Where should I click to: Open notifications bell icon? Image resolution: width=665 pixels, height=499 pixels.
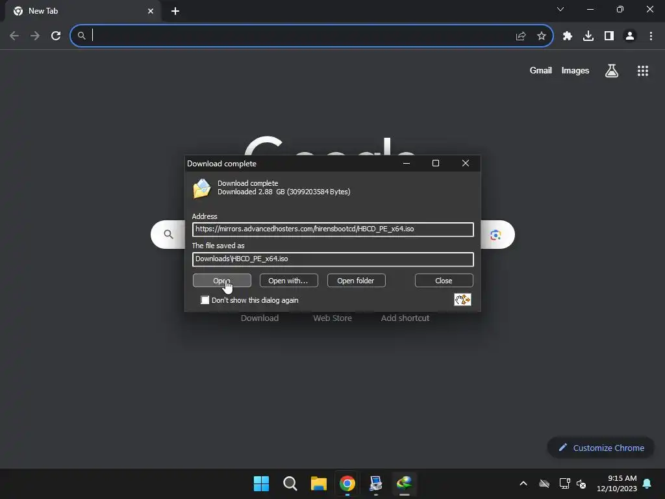point(647,483)
